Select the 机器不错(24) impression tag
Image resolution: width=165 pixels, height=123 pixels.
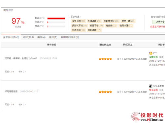click(96, 26)
